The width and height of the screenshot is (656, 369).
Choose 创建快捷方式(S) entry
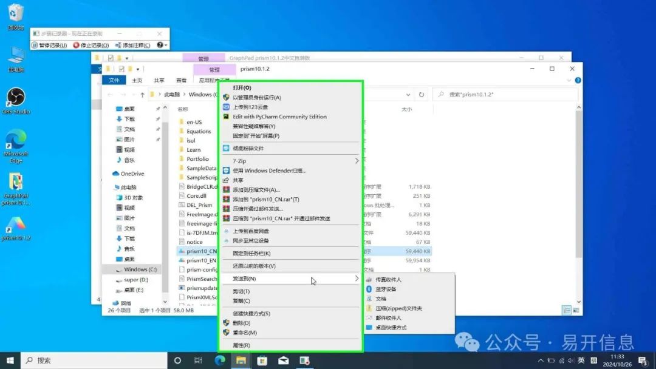290,313
